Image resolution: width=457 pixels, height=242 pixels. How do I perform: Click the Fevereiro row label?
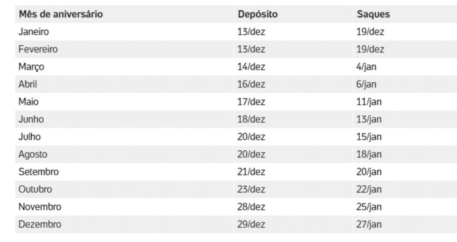(x=38, y=49)
